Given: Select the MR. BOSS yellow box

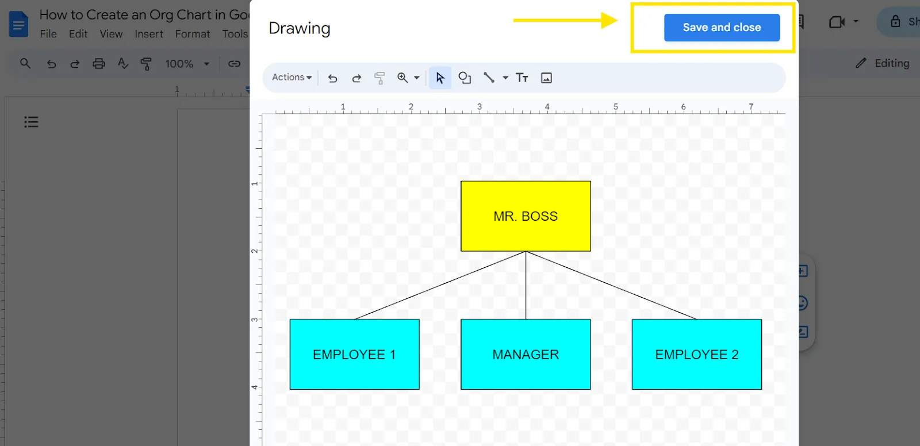Looking at the screenshot, I should (526, 216).
